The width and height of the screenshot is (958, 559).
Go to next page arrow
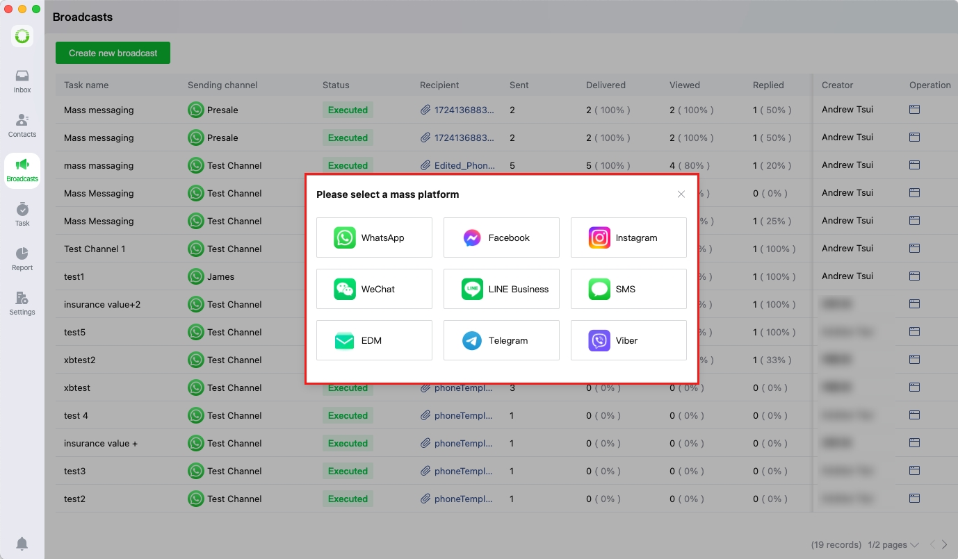(944, 545)
